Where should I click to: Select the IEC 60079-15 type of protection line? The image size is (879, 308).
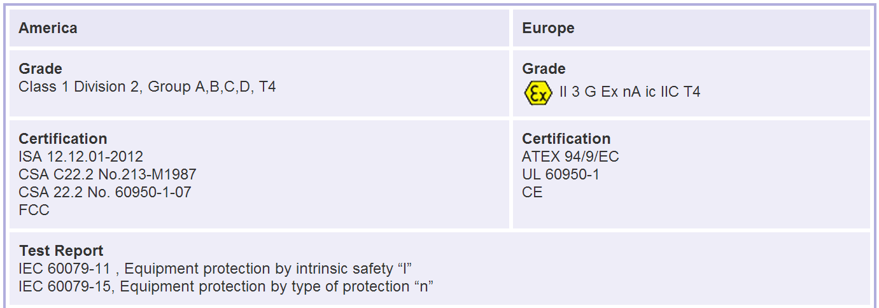tap(226, 286)
